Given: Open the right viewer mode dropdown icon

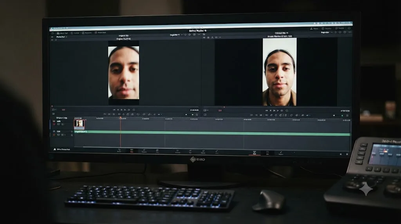Looking at the screenshot, I should pyautogui.click(x=206, y=110).
